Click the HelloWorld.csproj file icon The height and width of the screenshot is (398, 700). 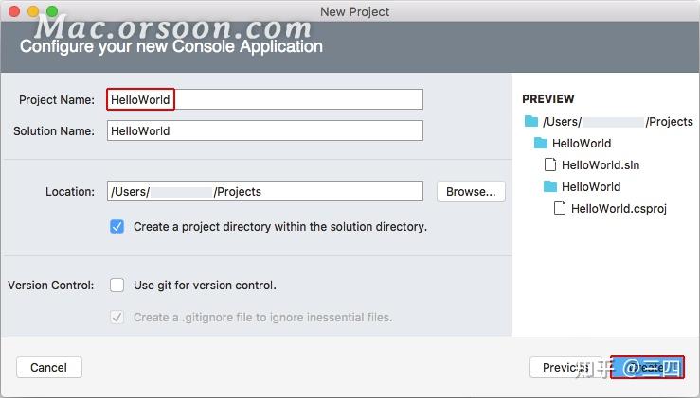click(x=560, y=208)
